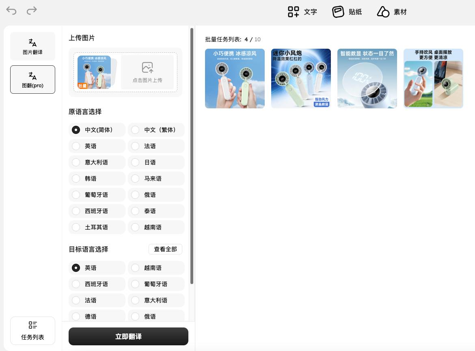
Task: Click the upload image icon area
Action: pyautogui.click(x=147, y=72)
